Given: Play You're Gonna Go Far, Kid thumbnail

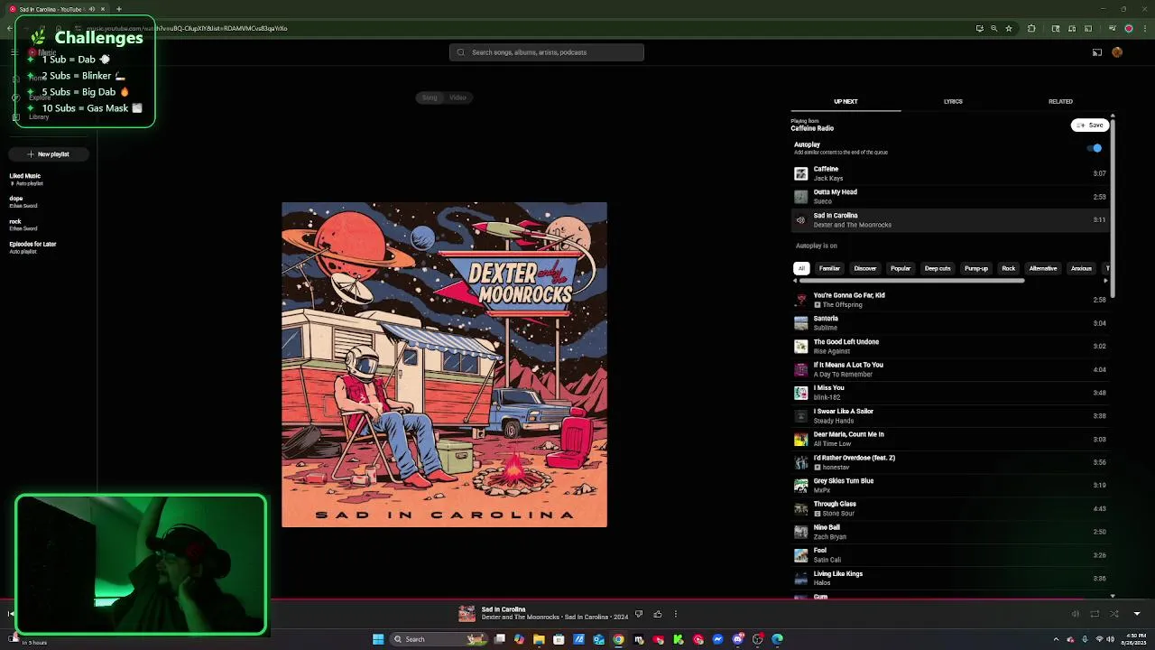Looking at the screenshot, I should [800, 300].
